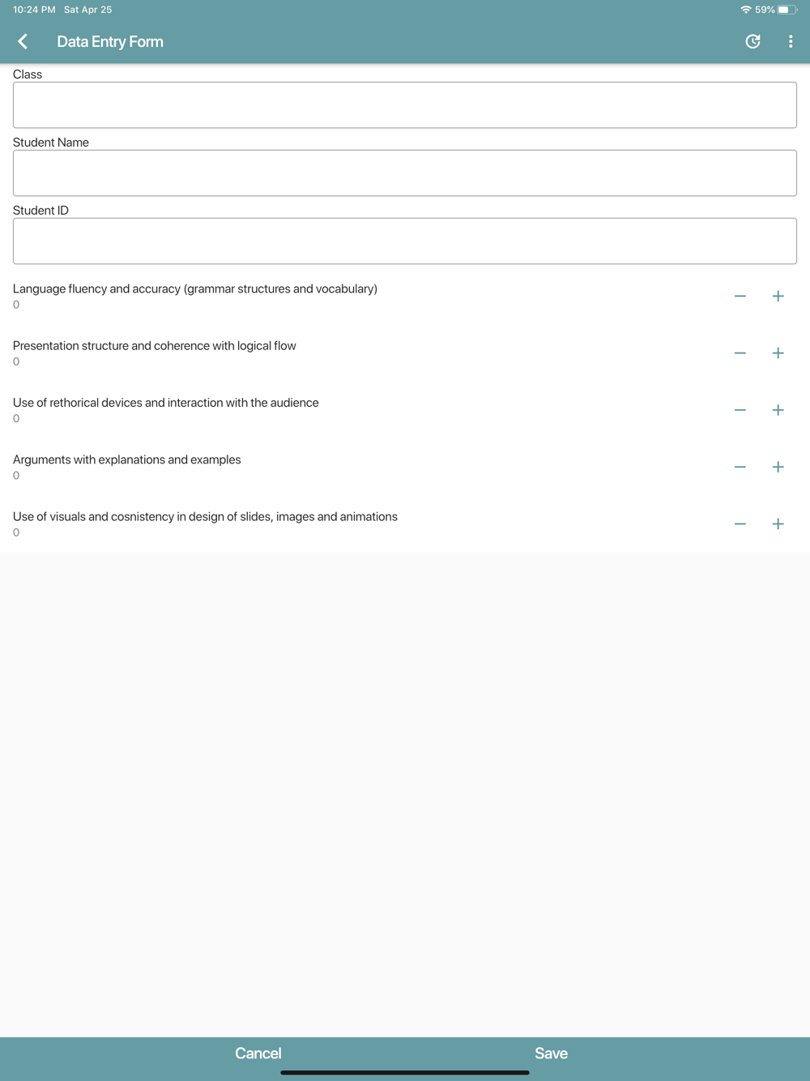Tap the Wi-Fi icon in status bar
810x1081 pixels.
pyautogui.click(x=745, y=10)
